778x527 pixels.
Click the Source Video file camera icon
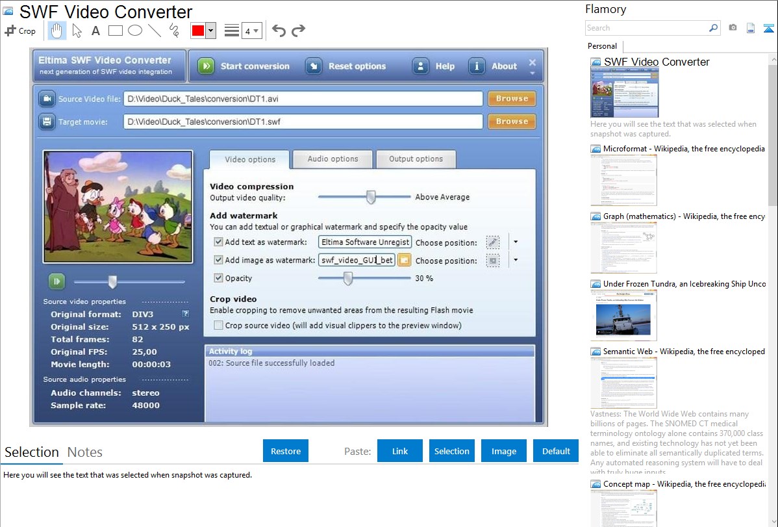click(47, 98)
